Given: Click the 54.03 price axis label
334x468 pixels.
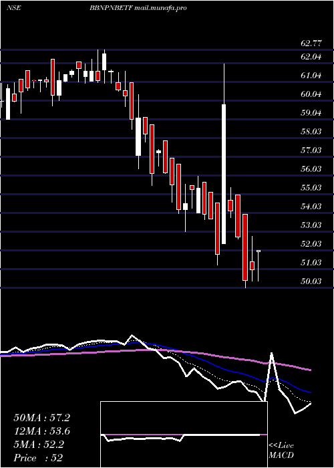Looking at the screenshot, I should click(x=311, y=206).
